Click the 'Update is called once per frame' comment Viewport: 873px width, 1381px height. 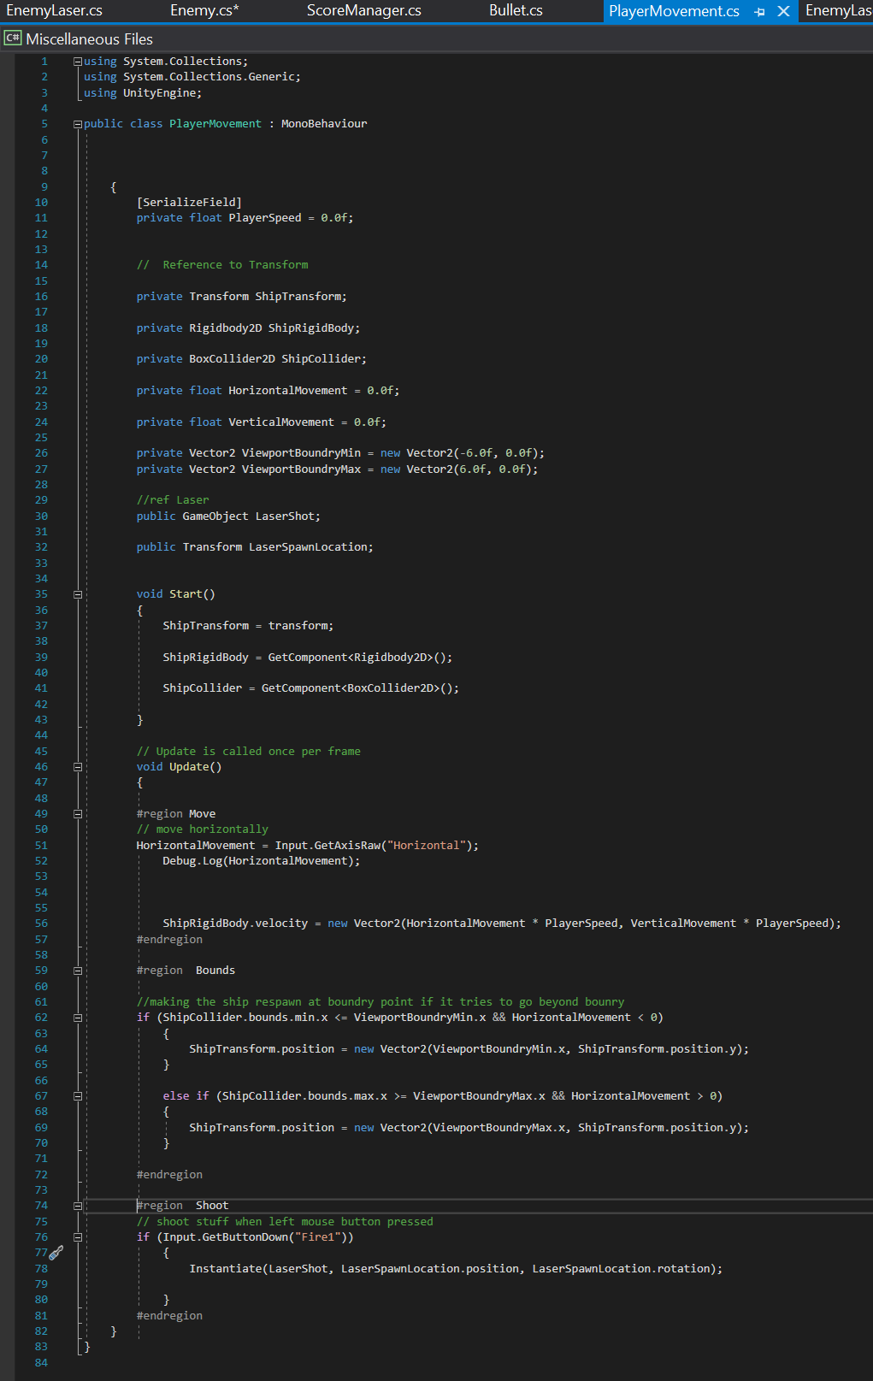coord(248,752)
